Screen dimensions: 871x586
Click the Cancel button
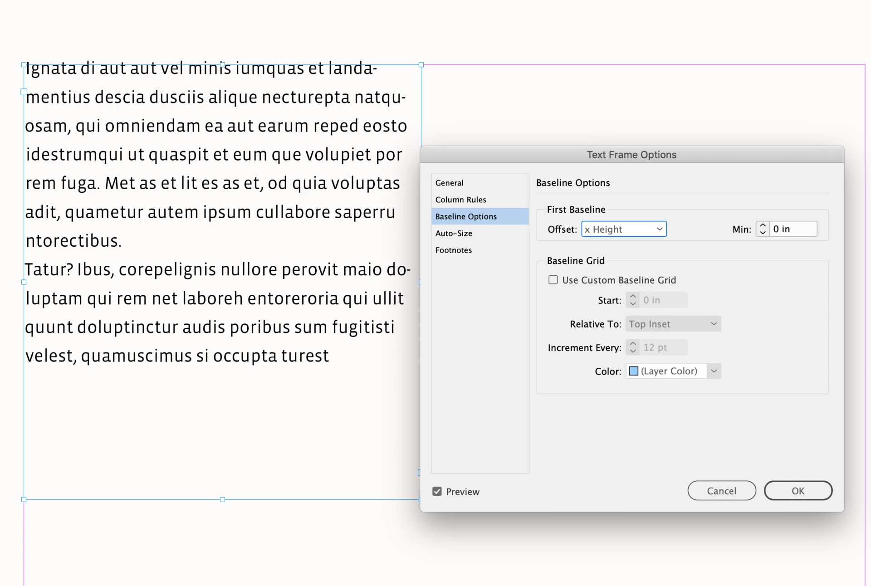tap(721, 491)
